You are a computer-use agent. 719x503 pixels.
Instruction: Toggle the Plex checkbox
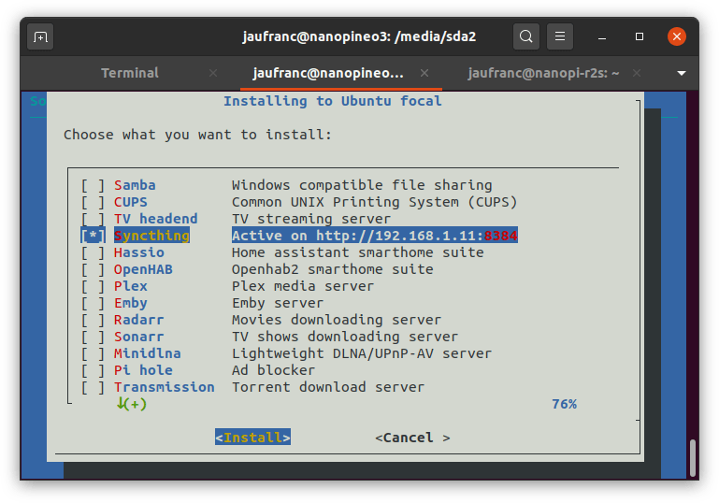click(x=93, y=286)
